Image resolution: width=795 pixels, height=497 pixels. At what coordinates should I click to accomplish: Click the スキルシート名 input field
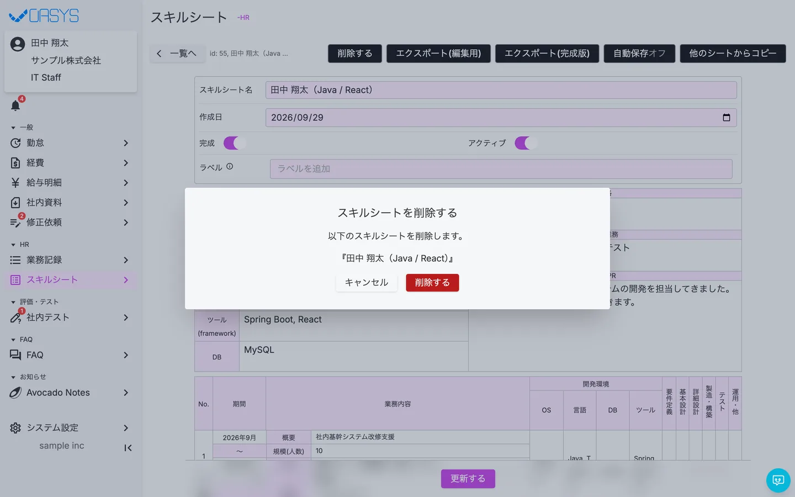tap(501, 90)
